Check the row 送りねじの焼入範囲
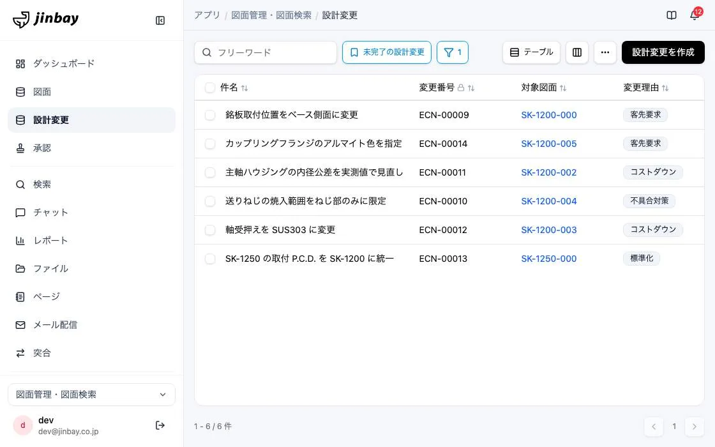 210,201
